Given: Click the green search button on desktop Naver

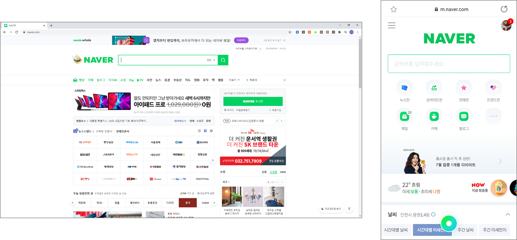Looking at the screenshot, I should point(223,60).
